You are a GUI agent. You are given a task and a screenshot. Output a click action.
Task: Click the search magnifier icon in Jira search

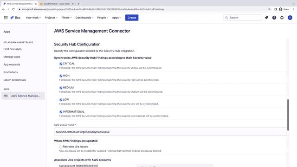pos(226,18)
